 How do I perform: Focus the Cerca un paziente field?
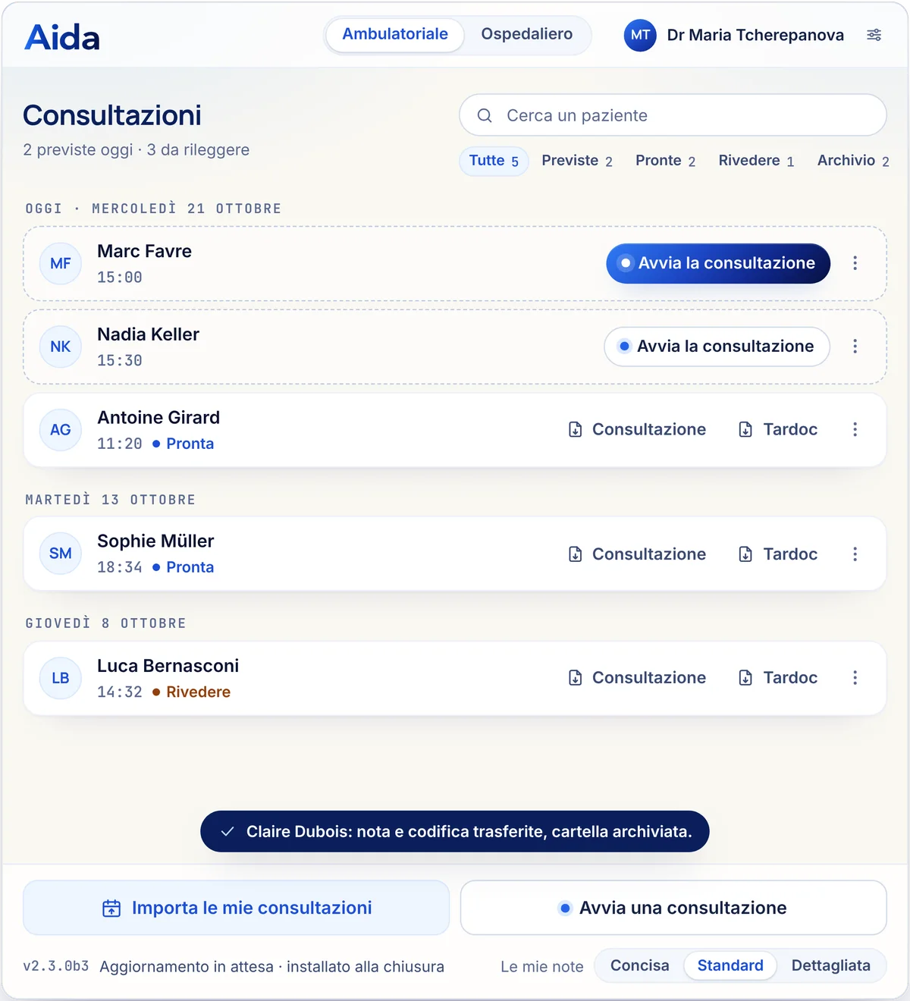coord(673,115)
